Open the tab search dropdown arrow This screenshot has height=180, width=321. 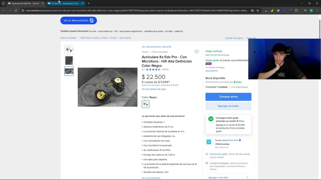coord(3,3)
